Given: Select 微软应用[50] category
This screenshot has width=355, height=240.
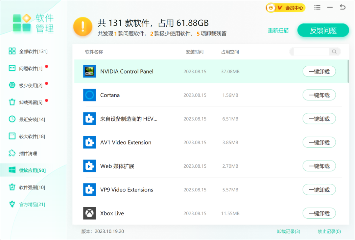Looking at the screenshot, I should click(33, 170).
